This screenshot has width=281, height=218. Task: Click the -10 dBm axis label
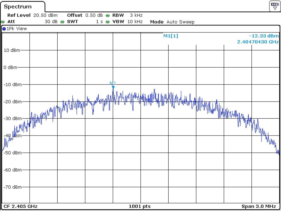pyautogui.click(x=13, y=85)
